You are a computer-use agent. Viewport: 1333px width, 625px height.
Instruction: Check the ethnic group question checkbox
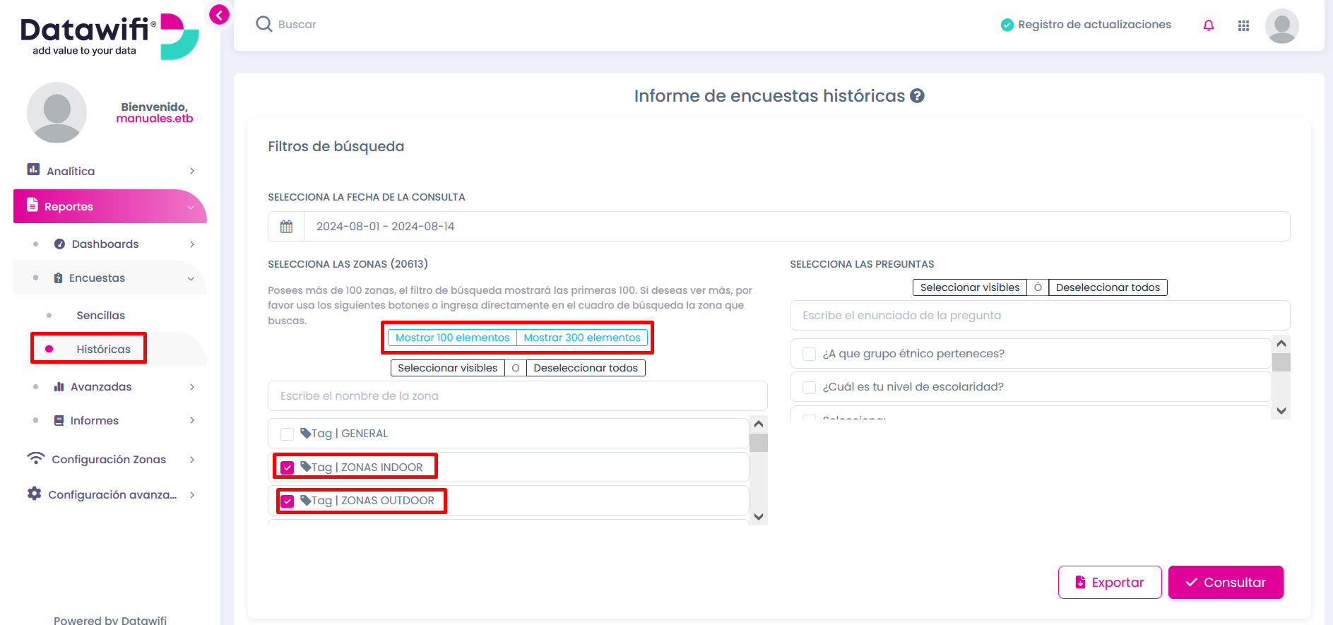pyautogui.click(x=810, y=354)
